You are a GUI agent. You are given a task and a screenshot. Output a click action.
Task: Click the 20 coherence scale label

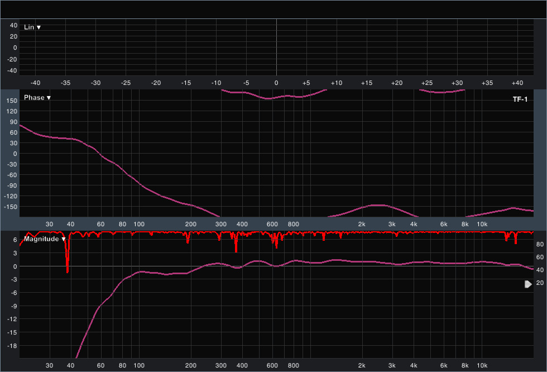(x=539, y=283)
